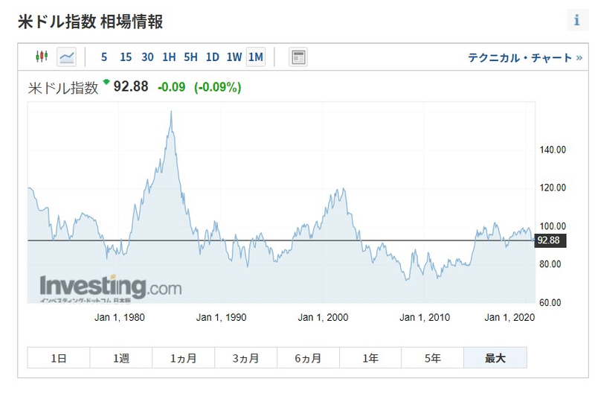595x393 pixels.
Task: Click the Jan 1, 2000 axis label
Action: [323, 317]
